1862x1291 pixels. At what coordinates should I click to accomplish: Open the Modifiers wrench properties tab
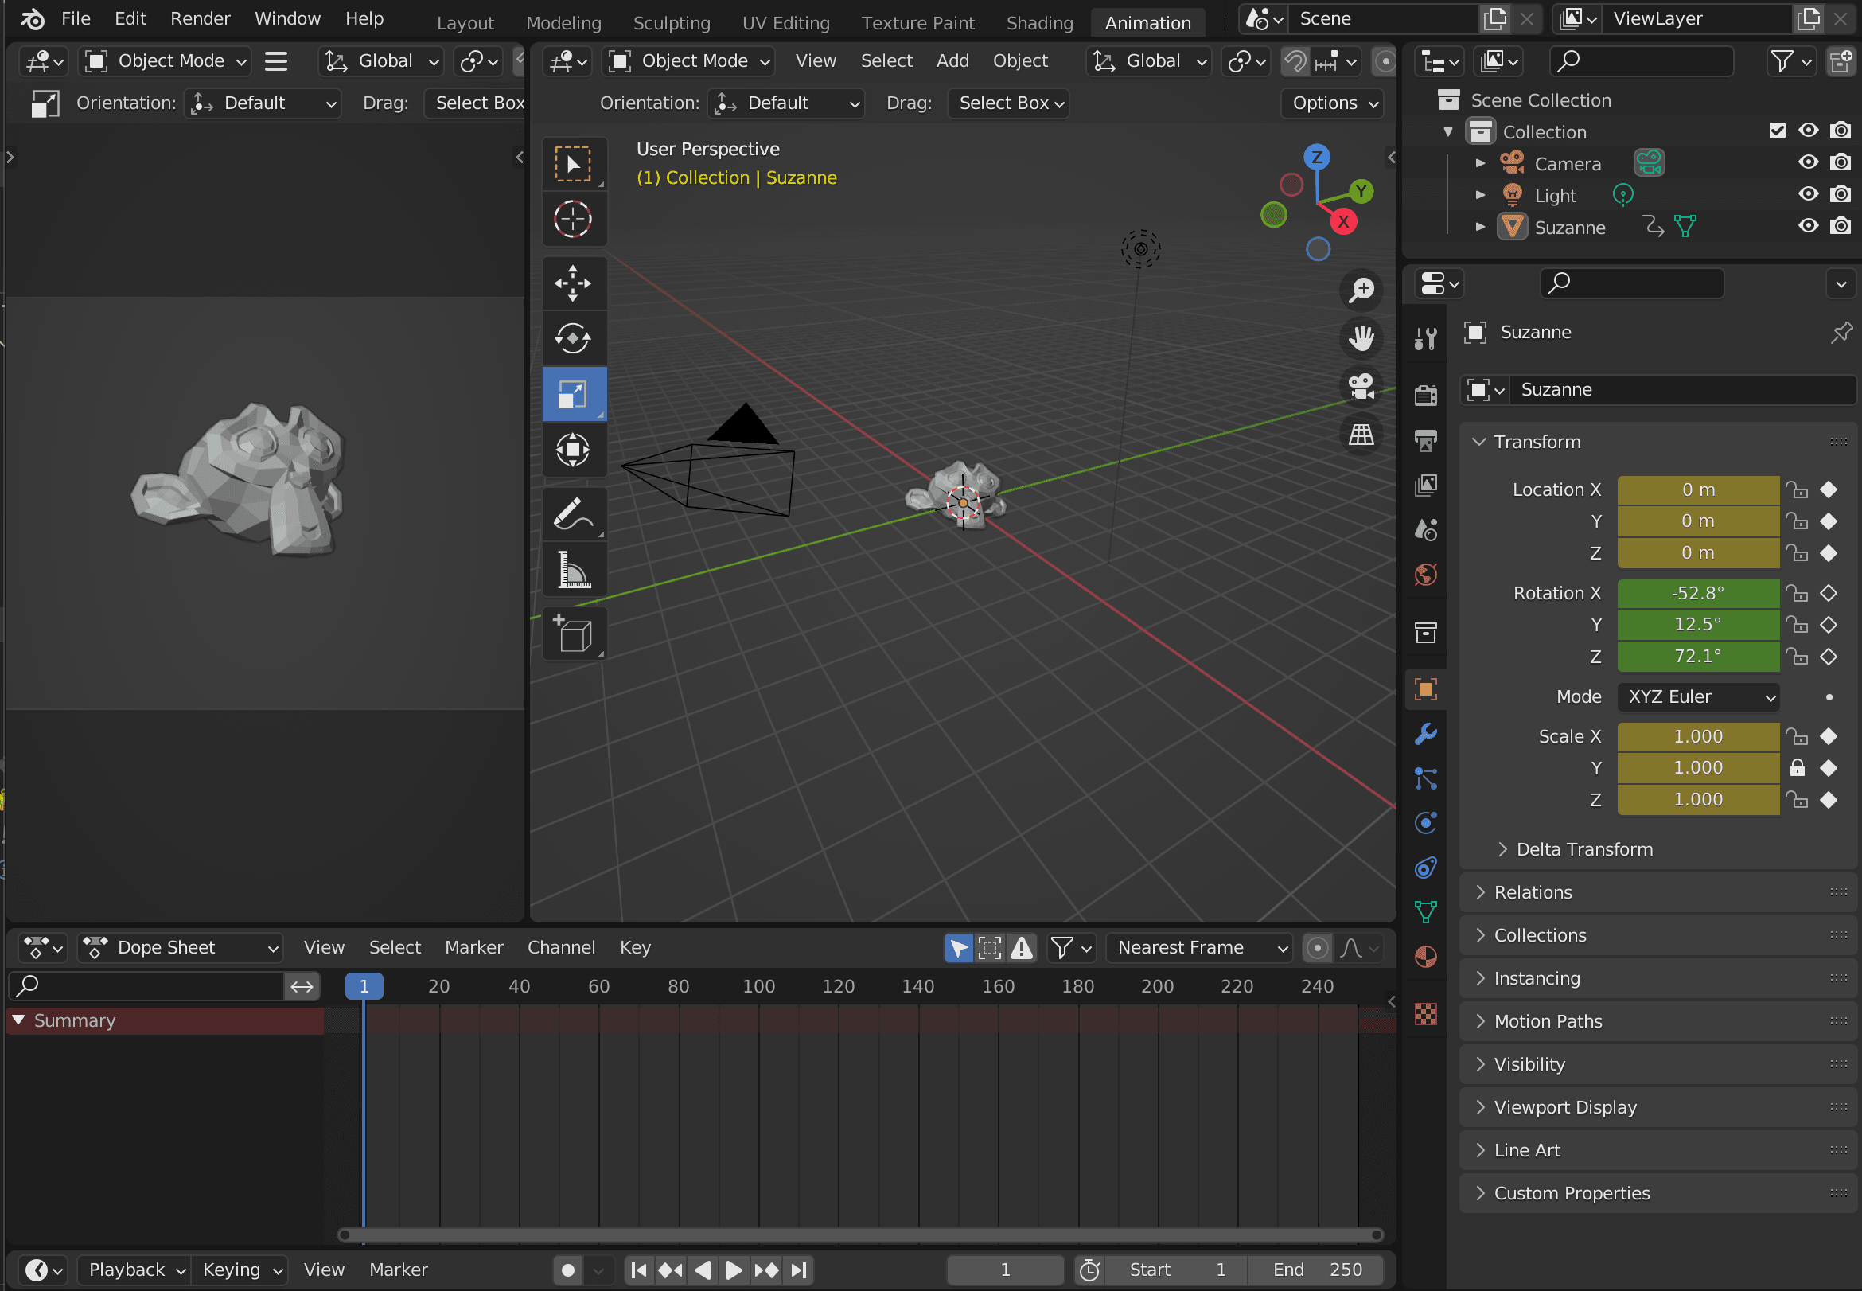1425,735
